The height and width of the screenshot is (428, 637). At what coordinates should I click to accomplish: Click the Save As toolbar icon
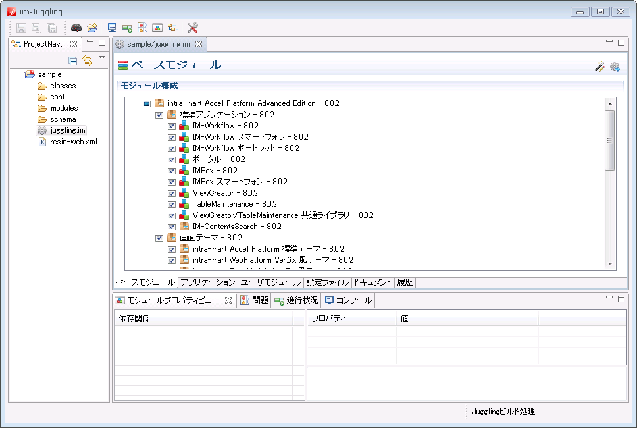click(x=36, y=28)
